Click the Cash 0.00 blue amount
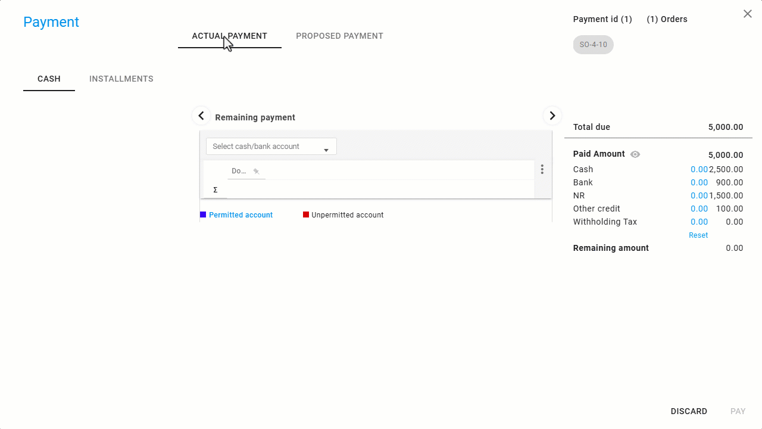This screenshot has width=762, height=429. pyautogui.click(x=699, y=169)
